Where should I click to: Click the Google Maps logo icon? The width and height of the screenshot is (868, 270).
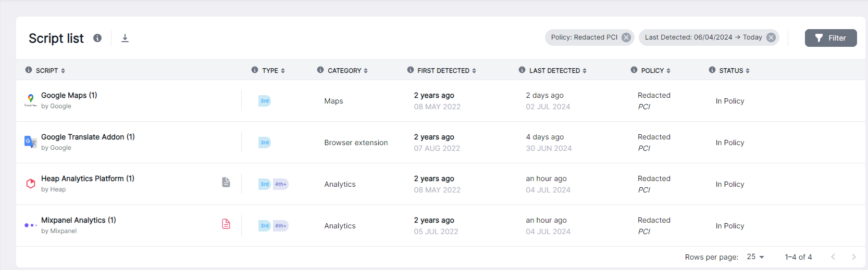pos(31,100)
